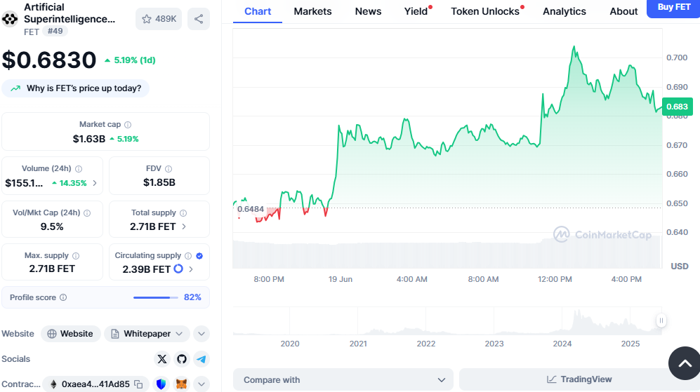Open the Compare with dropdown
The height and width of the screenshot is (392, 700).
(x=343, y=379)
